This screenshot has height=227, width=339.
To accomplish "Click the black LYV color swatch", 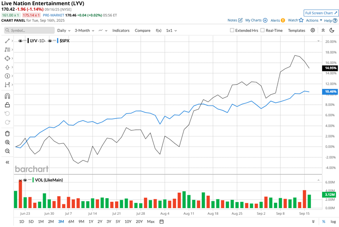I will 28,41.
